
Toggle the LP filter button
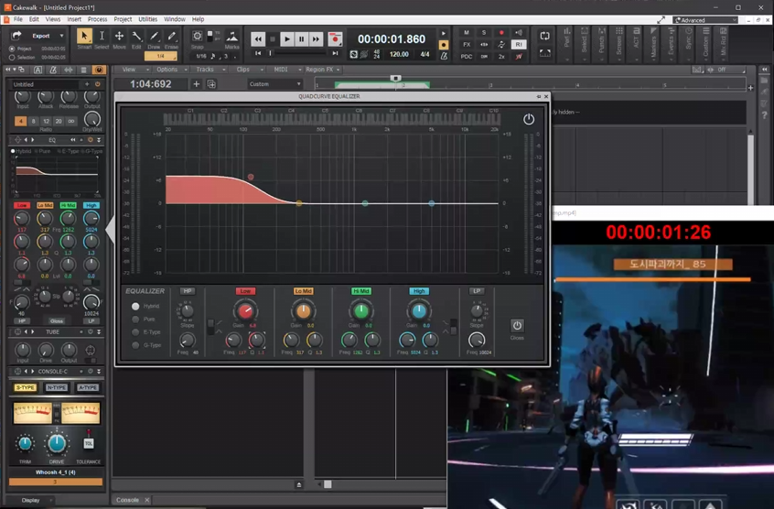(477, 291)
